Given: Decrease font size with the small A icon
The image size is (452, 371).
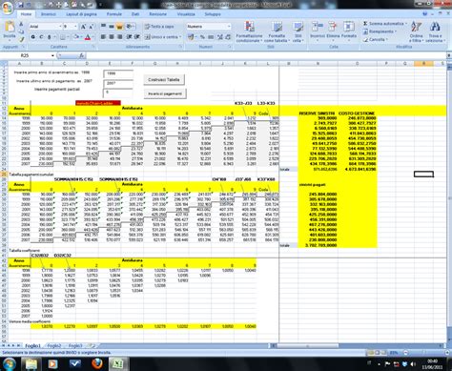Looking at the screenshot, I should pyautogui.click(x=91, y=27).
